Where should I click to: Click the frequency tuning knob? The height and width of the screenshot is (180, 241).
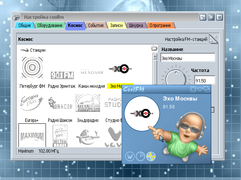176,77
